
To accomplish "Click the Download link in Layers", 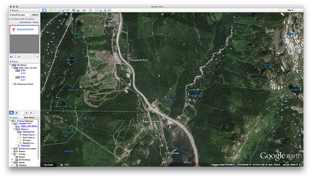I will click(25, 145).
